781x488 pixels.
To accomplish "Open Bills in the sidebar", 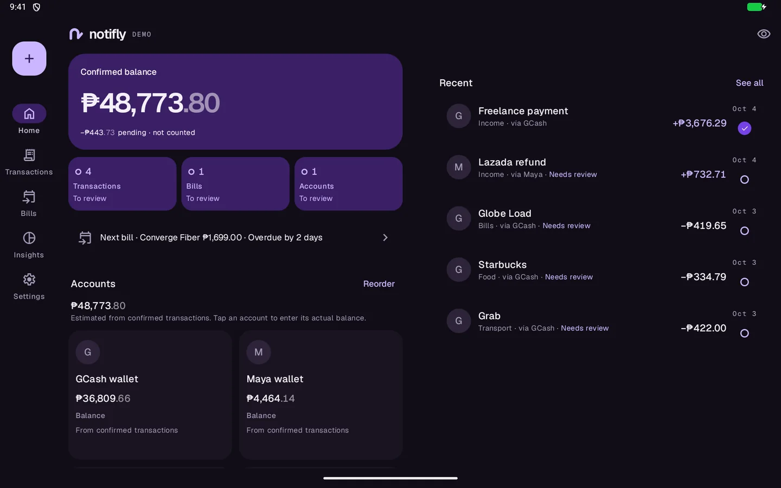I will point(29,203).
